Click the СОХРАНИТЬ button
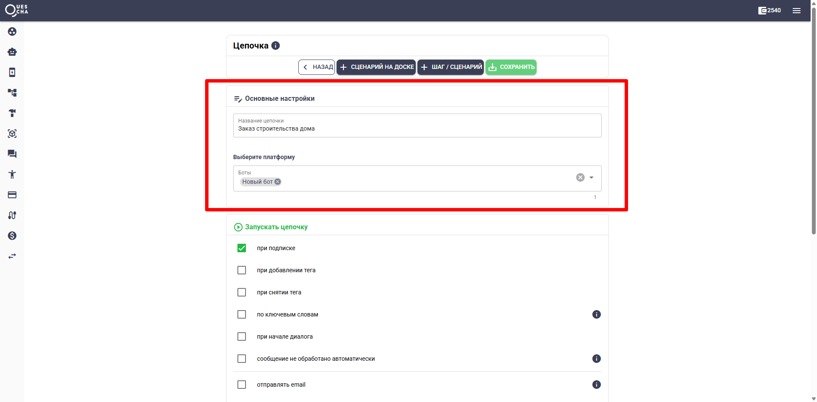 (511, 67)
